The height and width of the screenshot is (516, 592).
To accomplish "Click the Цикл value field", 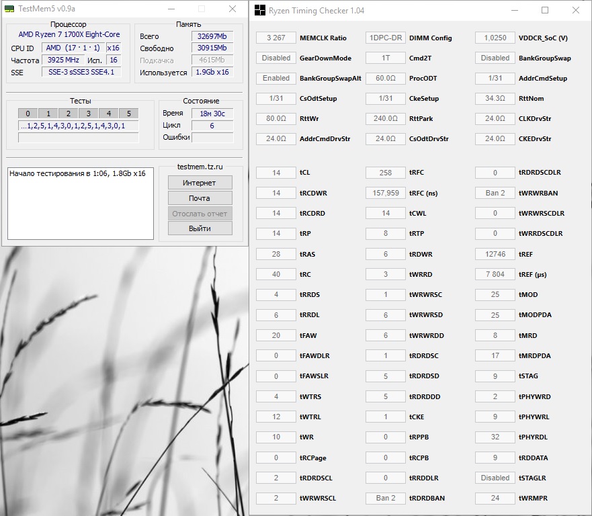I will (212, 126).
